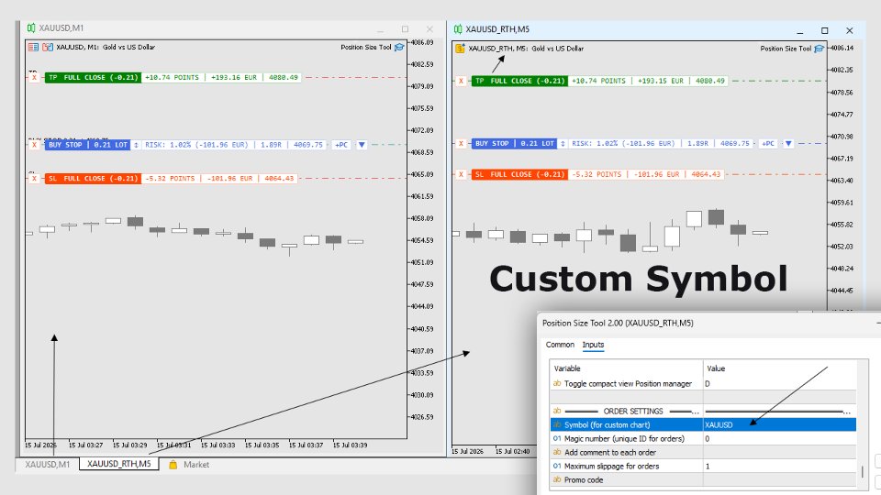Click the chart icon in XAUUSD_RTH,M5 title bar
Screen dimensions: 881x495
click(x=458, y=29)
